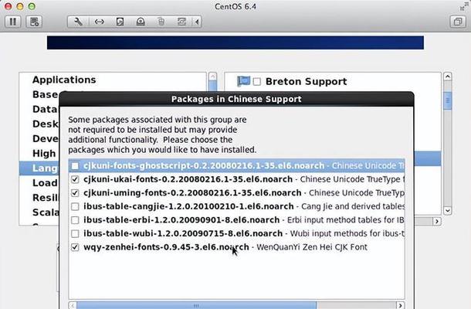This screenshot has height=309, width=471.
Task: Collapse the toolbar device list arrow
Action: [197, 22]
